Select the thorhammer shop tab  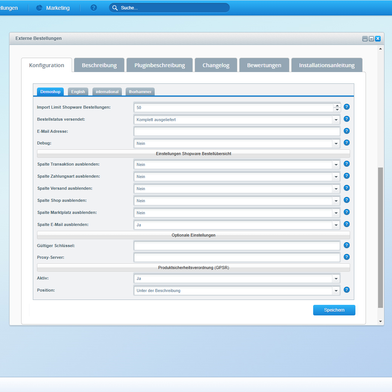pos(140,92)
